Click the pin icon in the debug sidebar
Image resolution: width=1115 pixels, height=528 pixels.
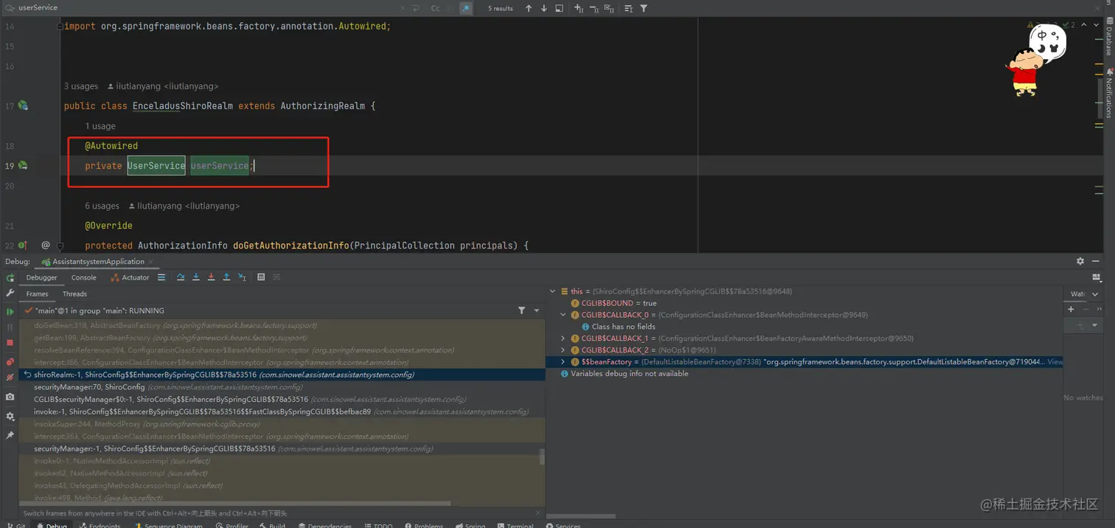point(10,435)
